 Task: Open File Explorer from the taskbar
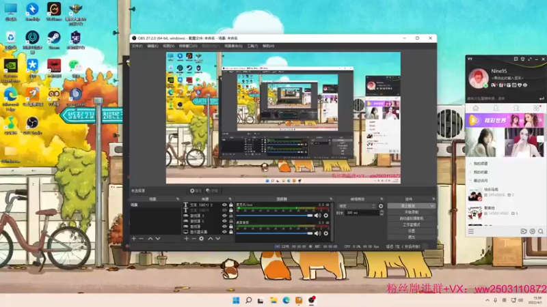[273, 300]
